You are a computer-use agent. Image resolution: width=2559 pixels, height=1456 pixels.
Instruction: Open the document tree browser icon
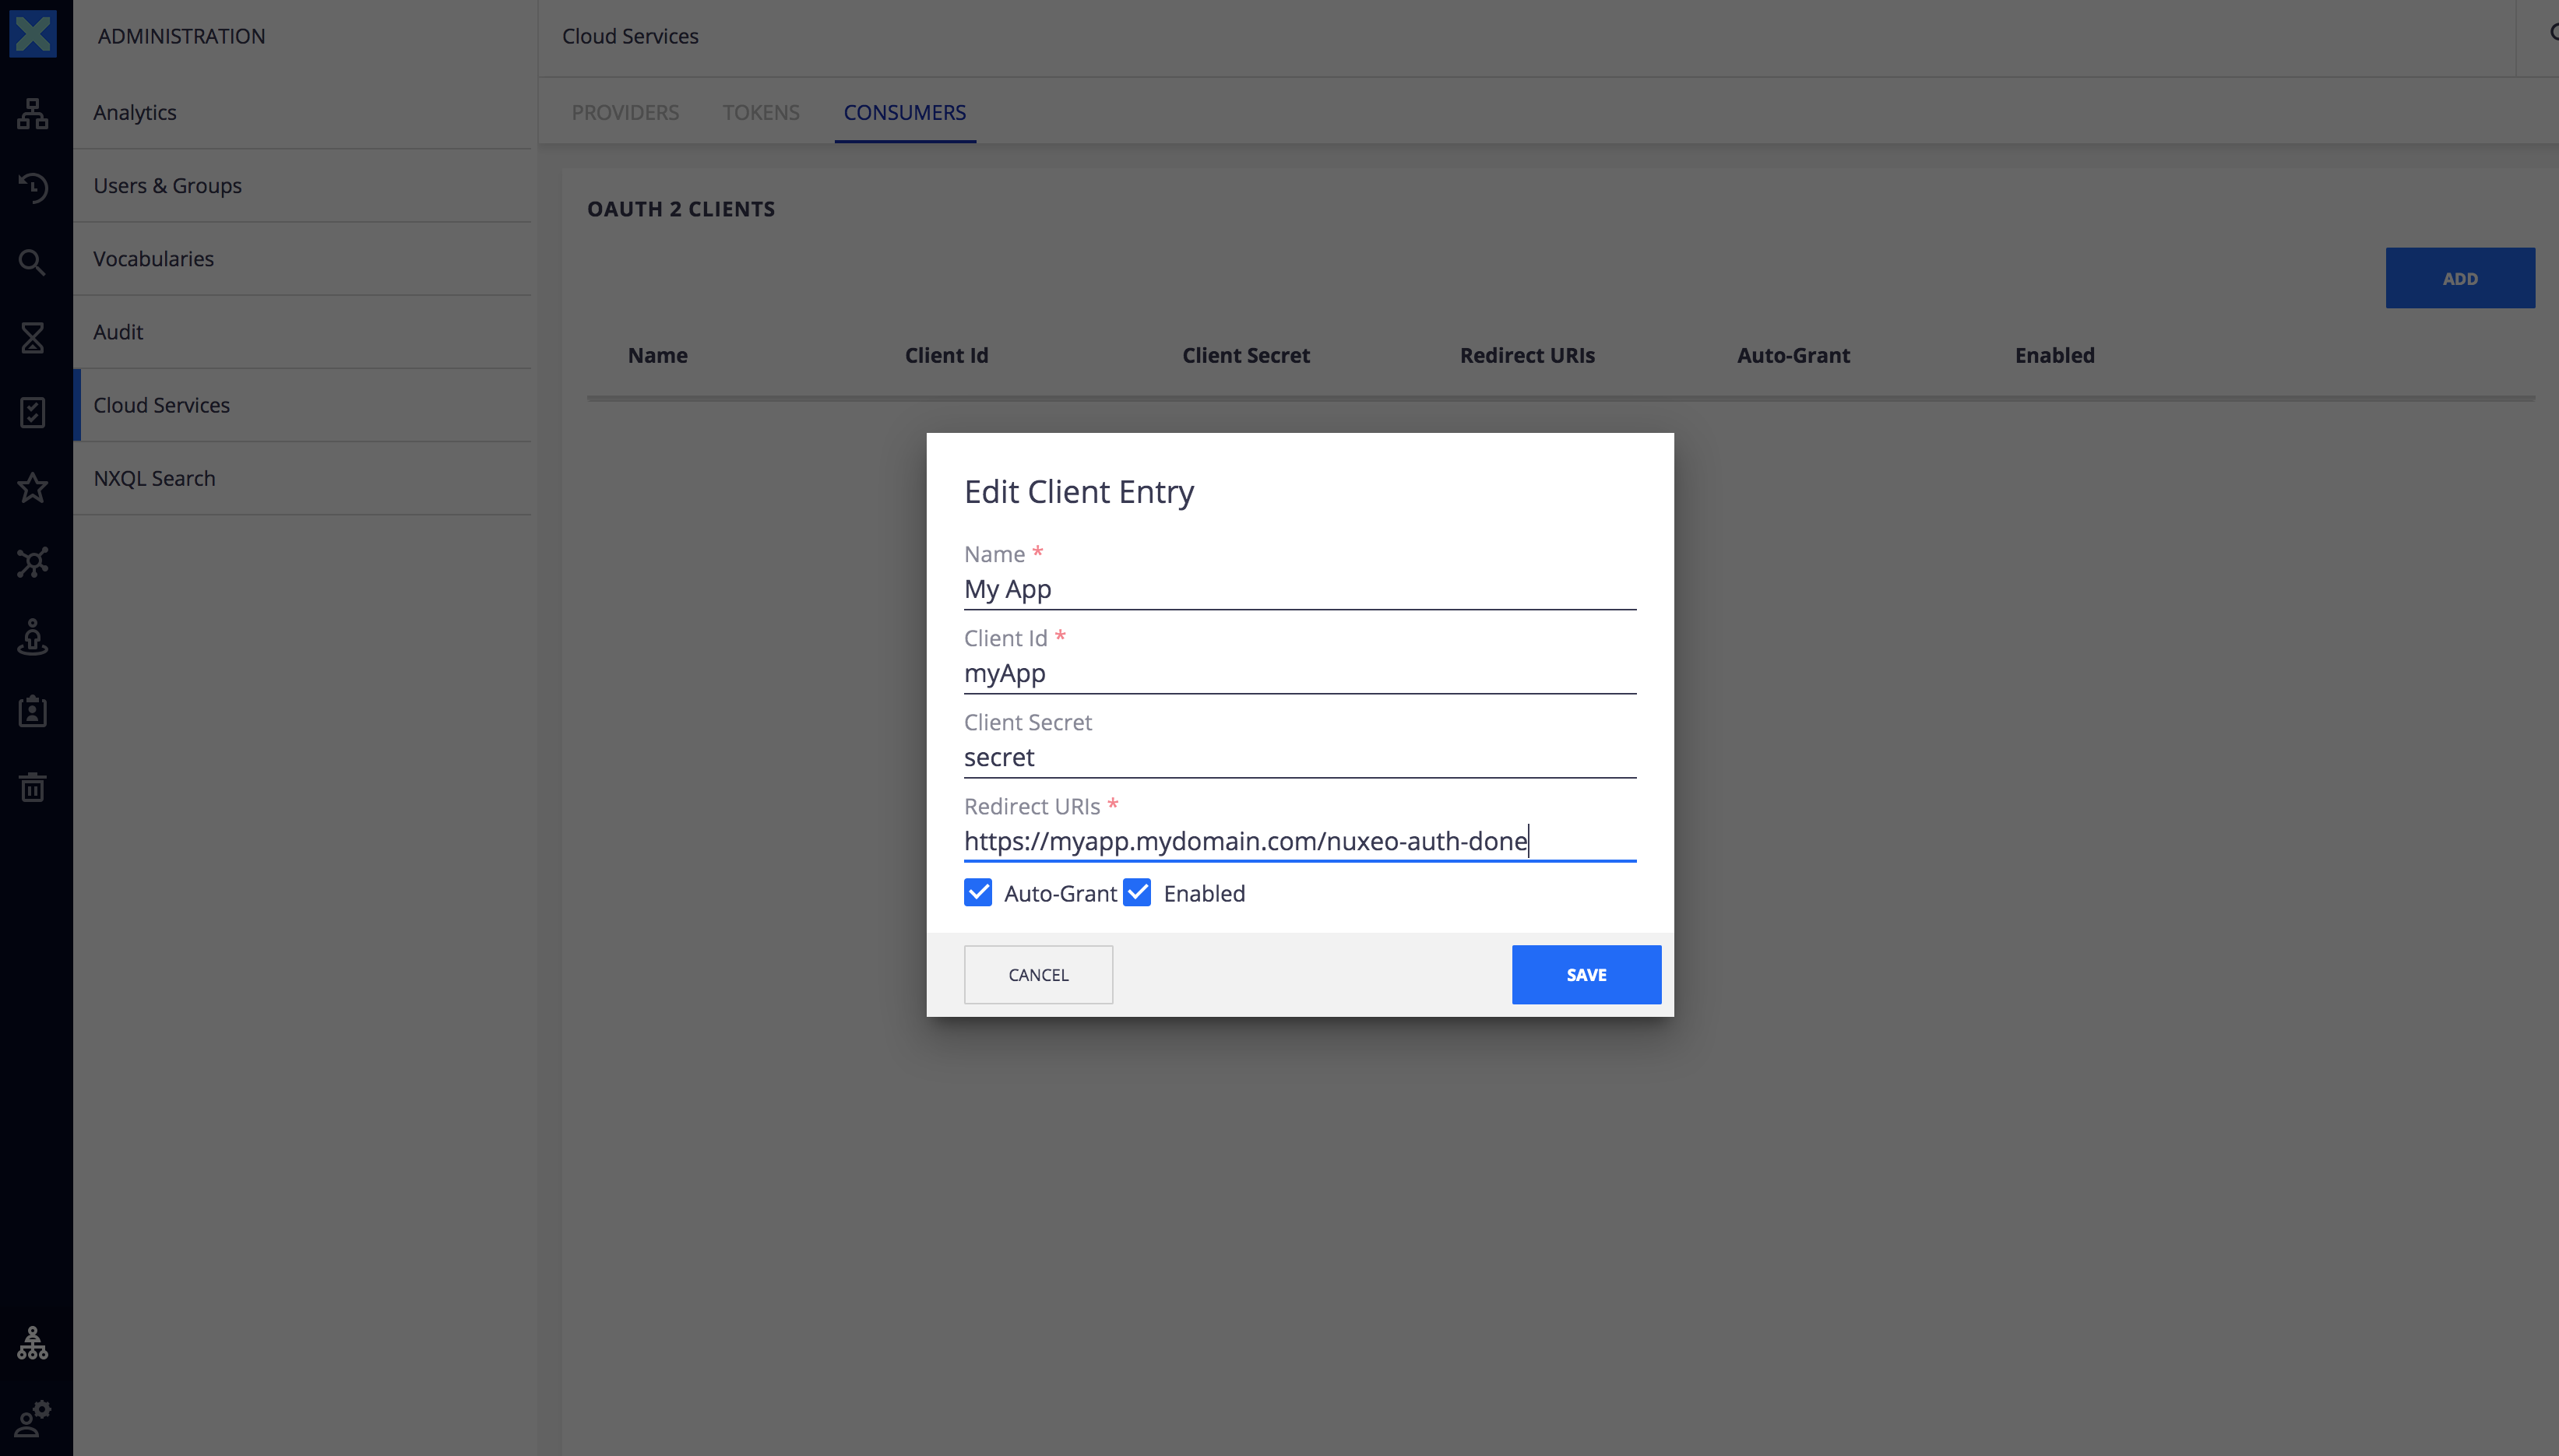pyautogui.click(x=33, y=113)
